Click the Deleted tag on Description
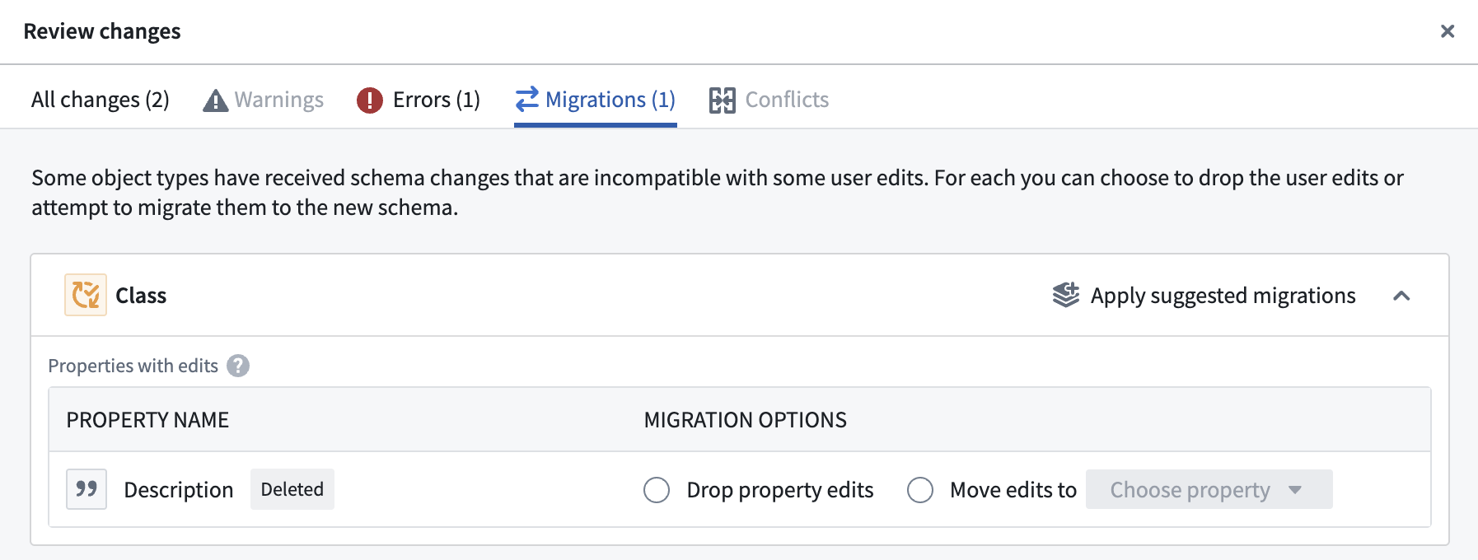Screen dimensions: 1478x560 click(292, 489)
